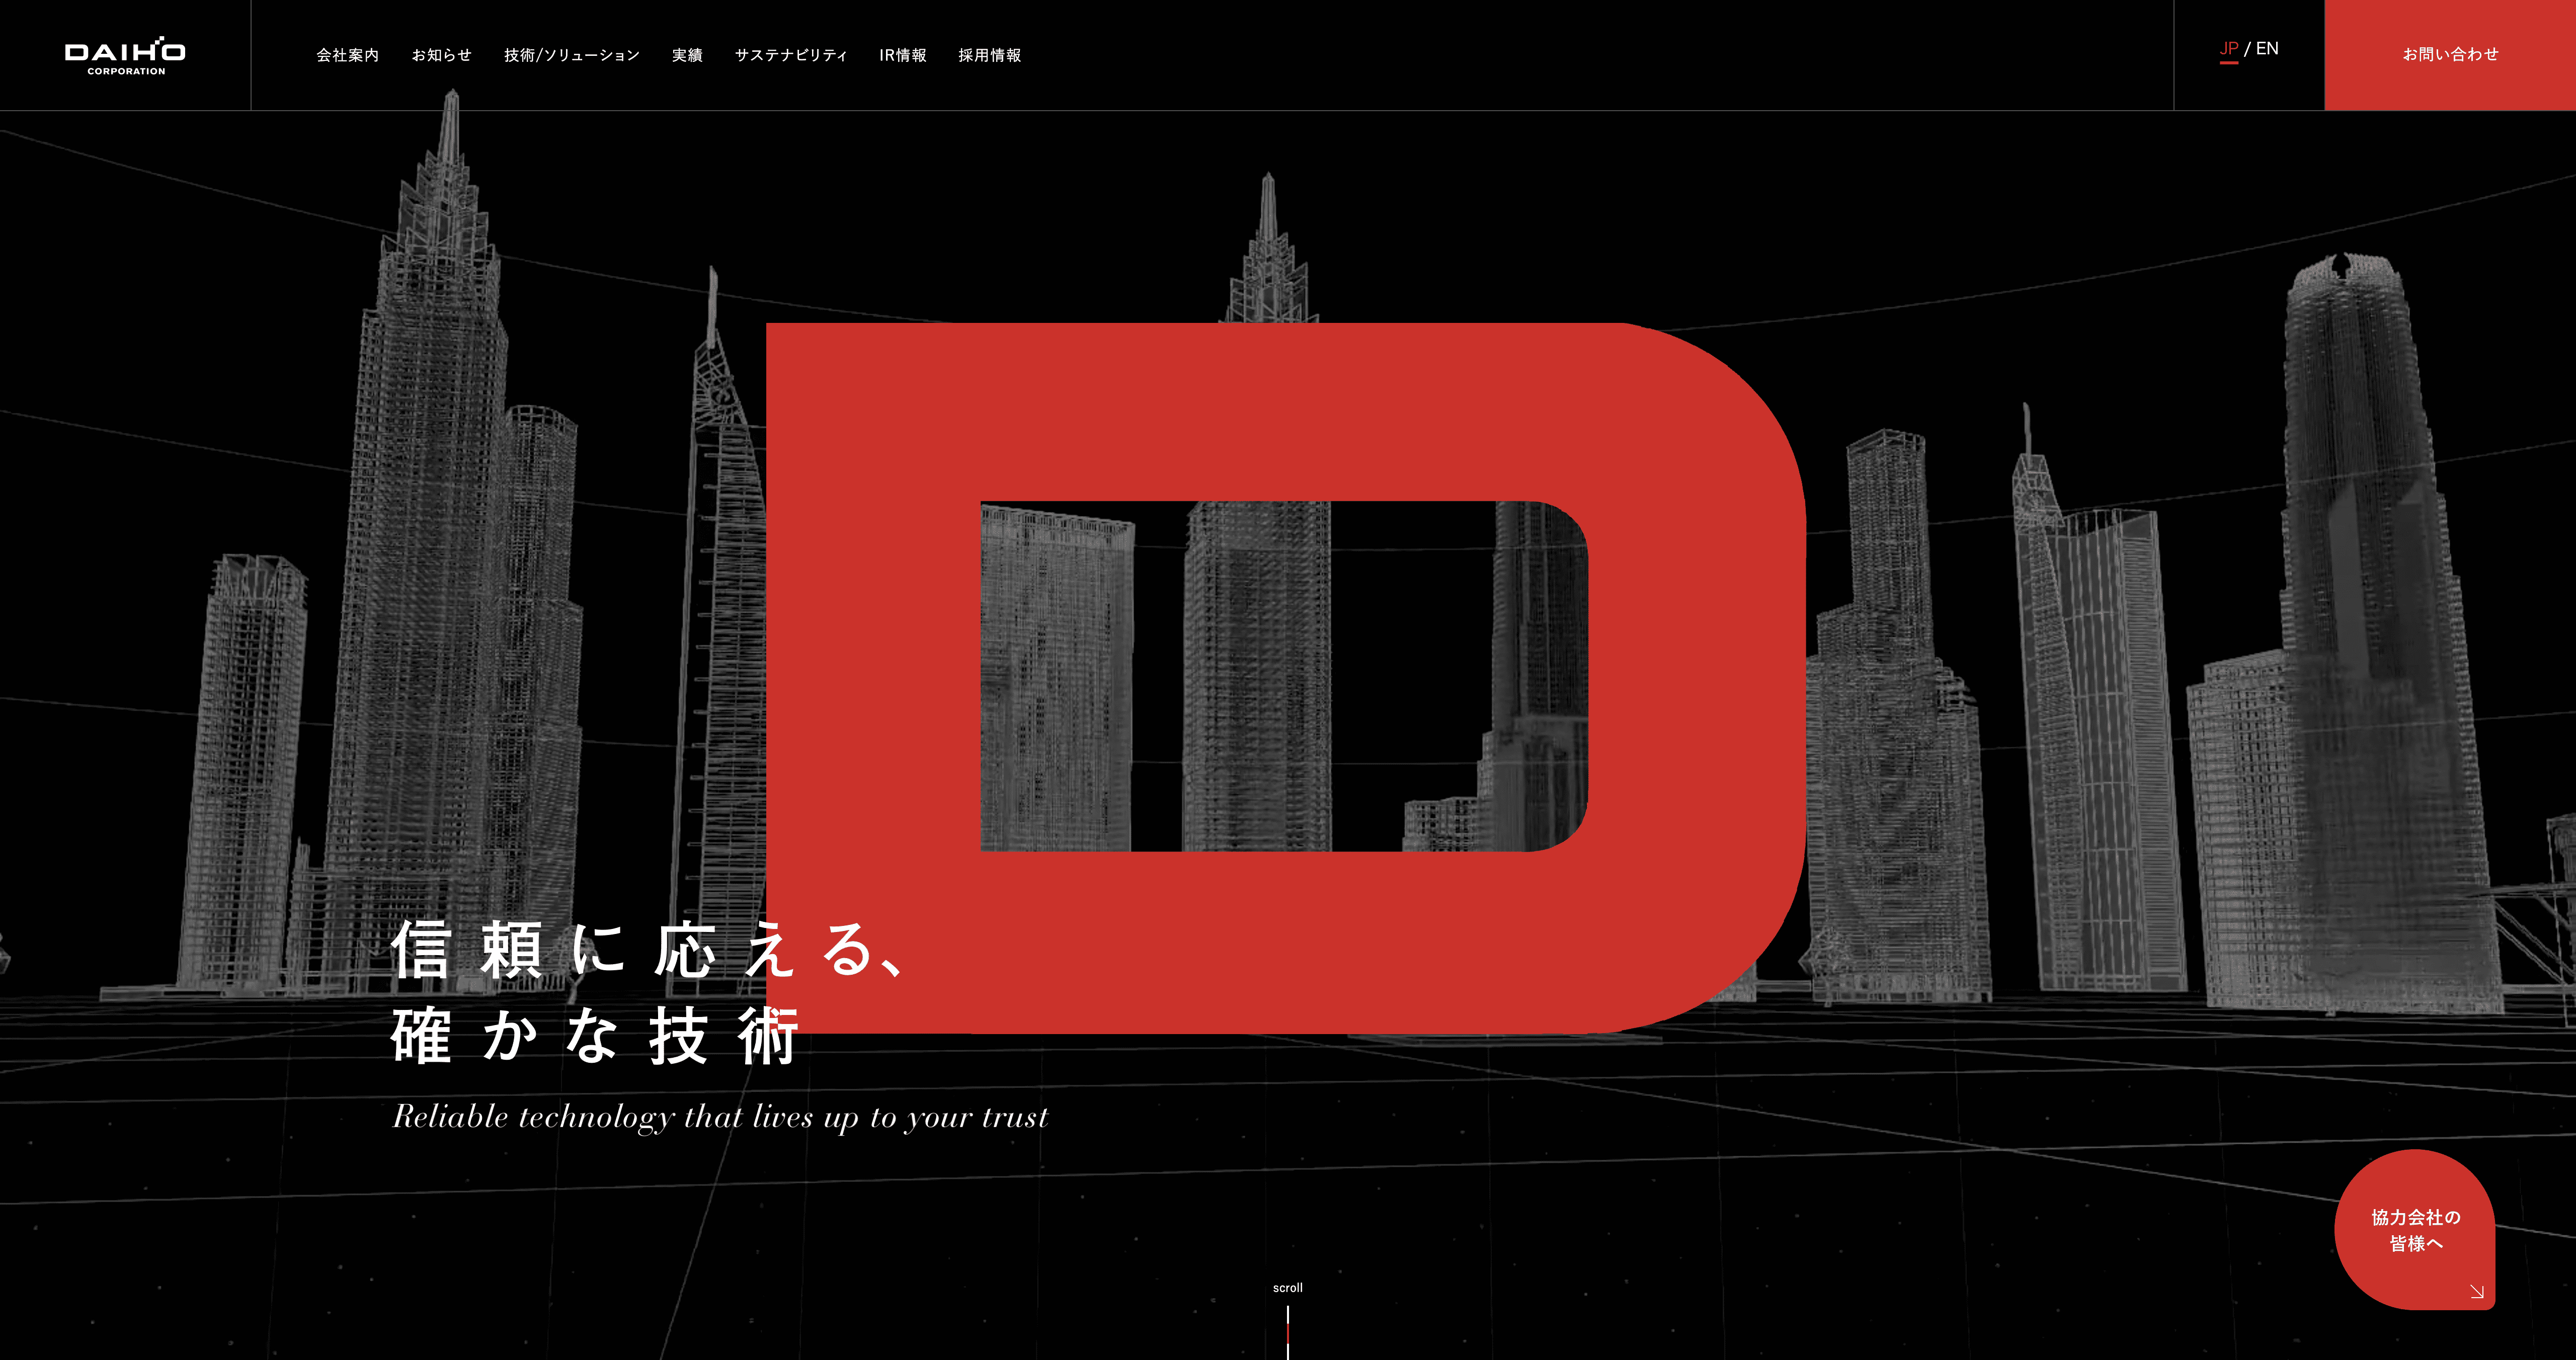This screenshot has width=2576, height=1360.
Task: Click the red お問い合わせ contact button
Action: click(2449, 55)
